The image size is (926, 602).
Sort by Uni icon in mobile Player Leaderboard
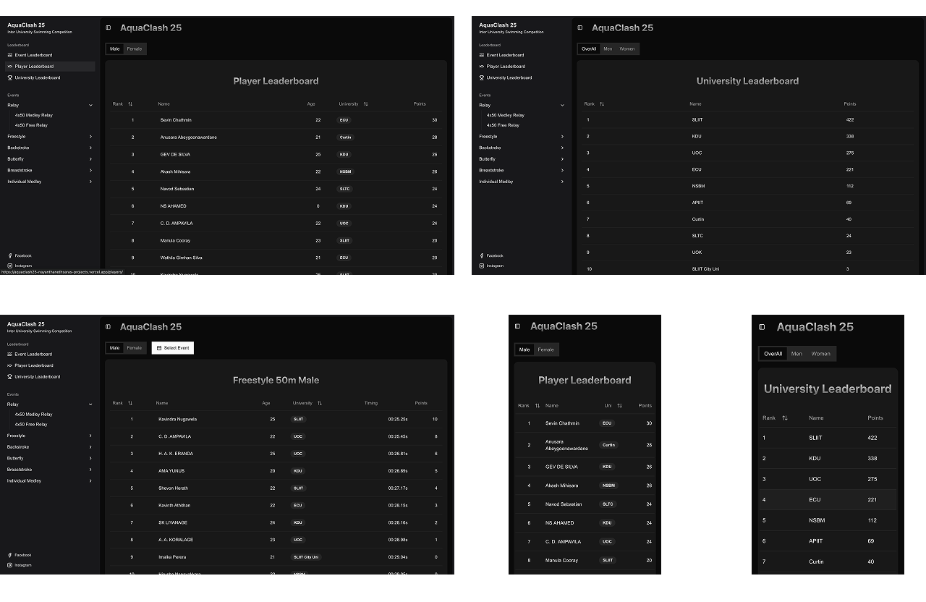point(619,406)
